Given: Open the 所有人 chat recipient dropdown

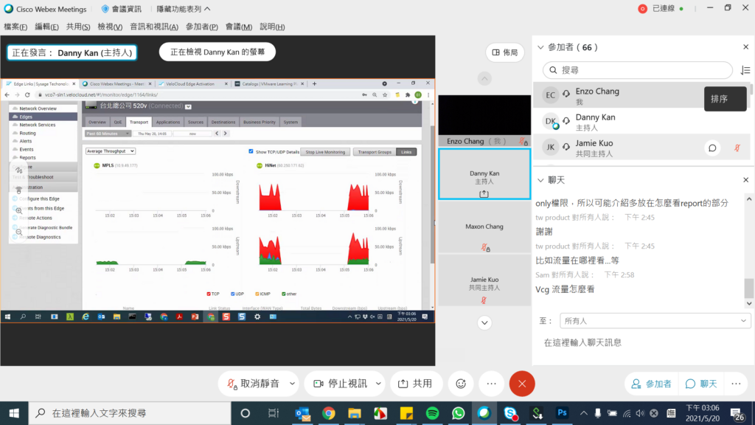Looking at the screenshot, I should tap(655, 321).
